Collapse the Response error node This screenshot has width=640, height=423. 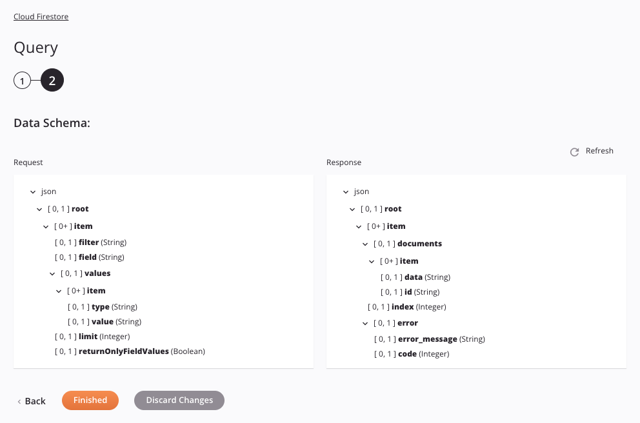(x=365, y=324)
